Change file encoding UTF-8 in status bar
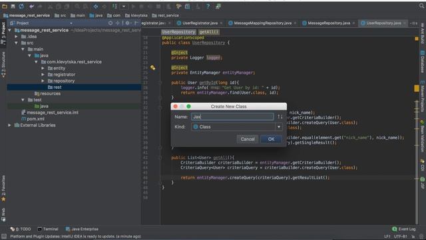Screen dimensions: 426x240 pos(400,237)
